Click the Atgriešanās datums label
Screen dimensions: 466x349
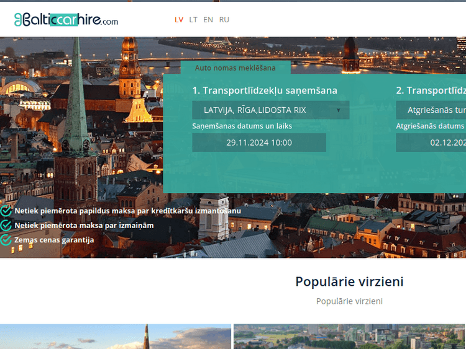pyautogui.click(x=431, y=126)
